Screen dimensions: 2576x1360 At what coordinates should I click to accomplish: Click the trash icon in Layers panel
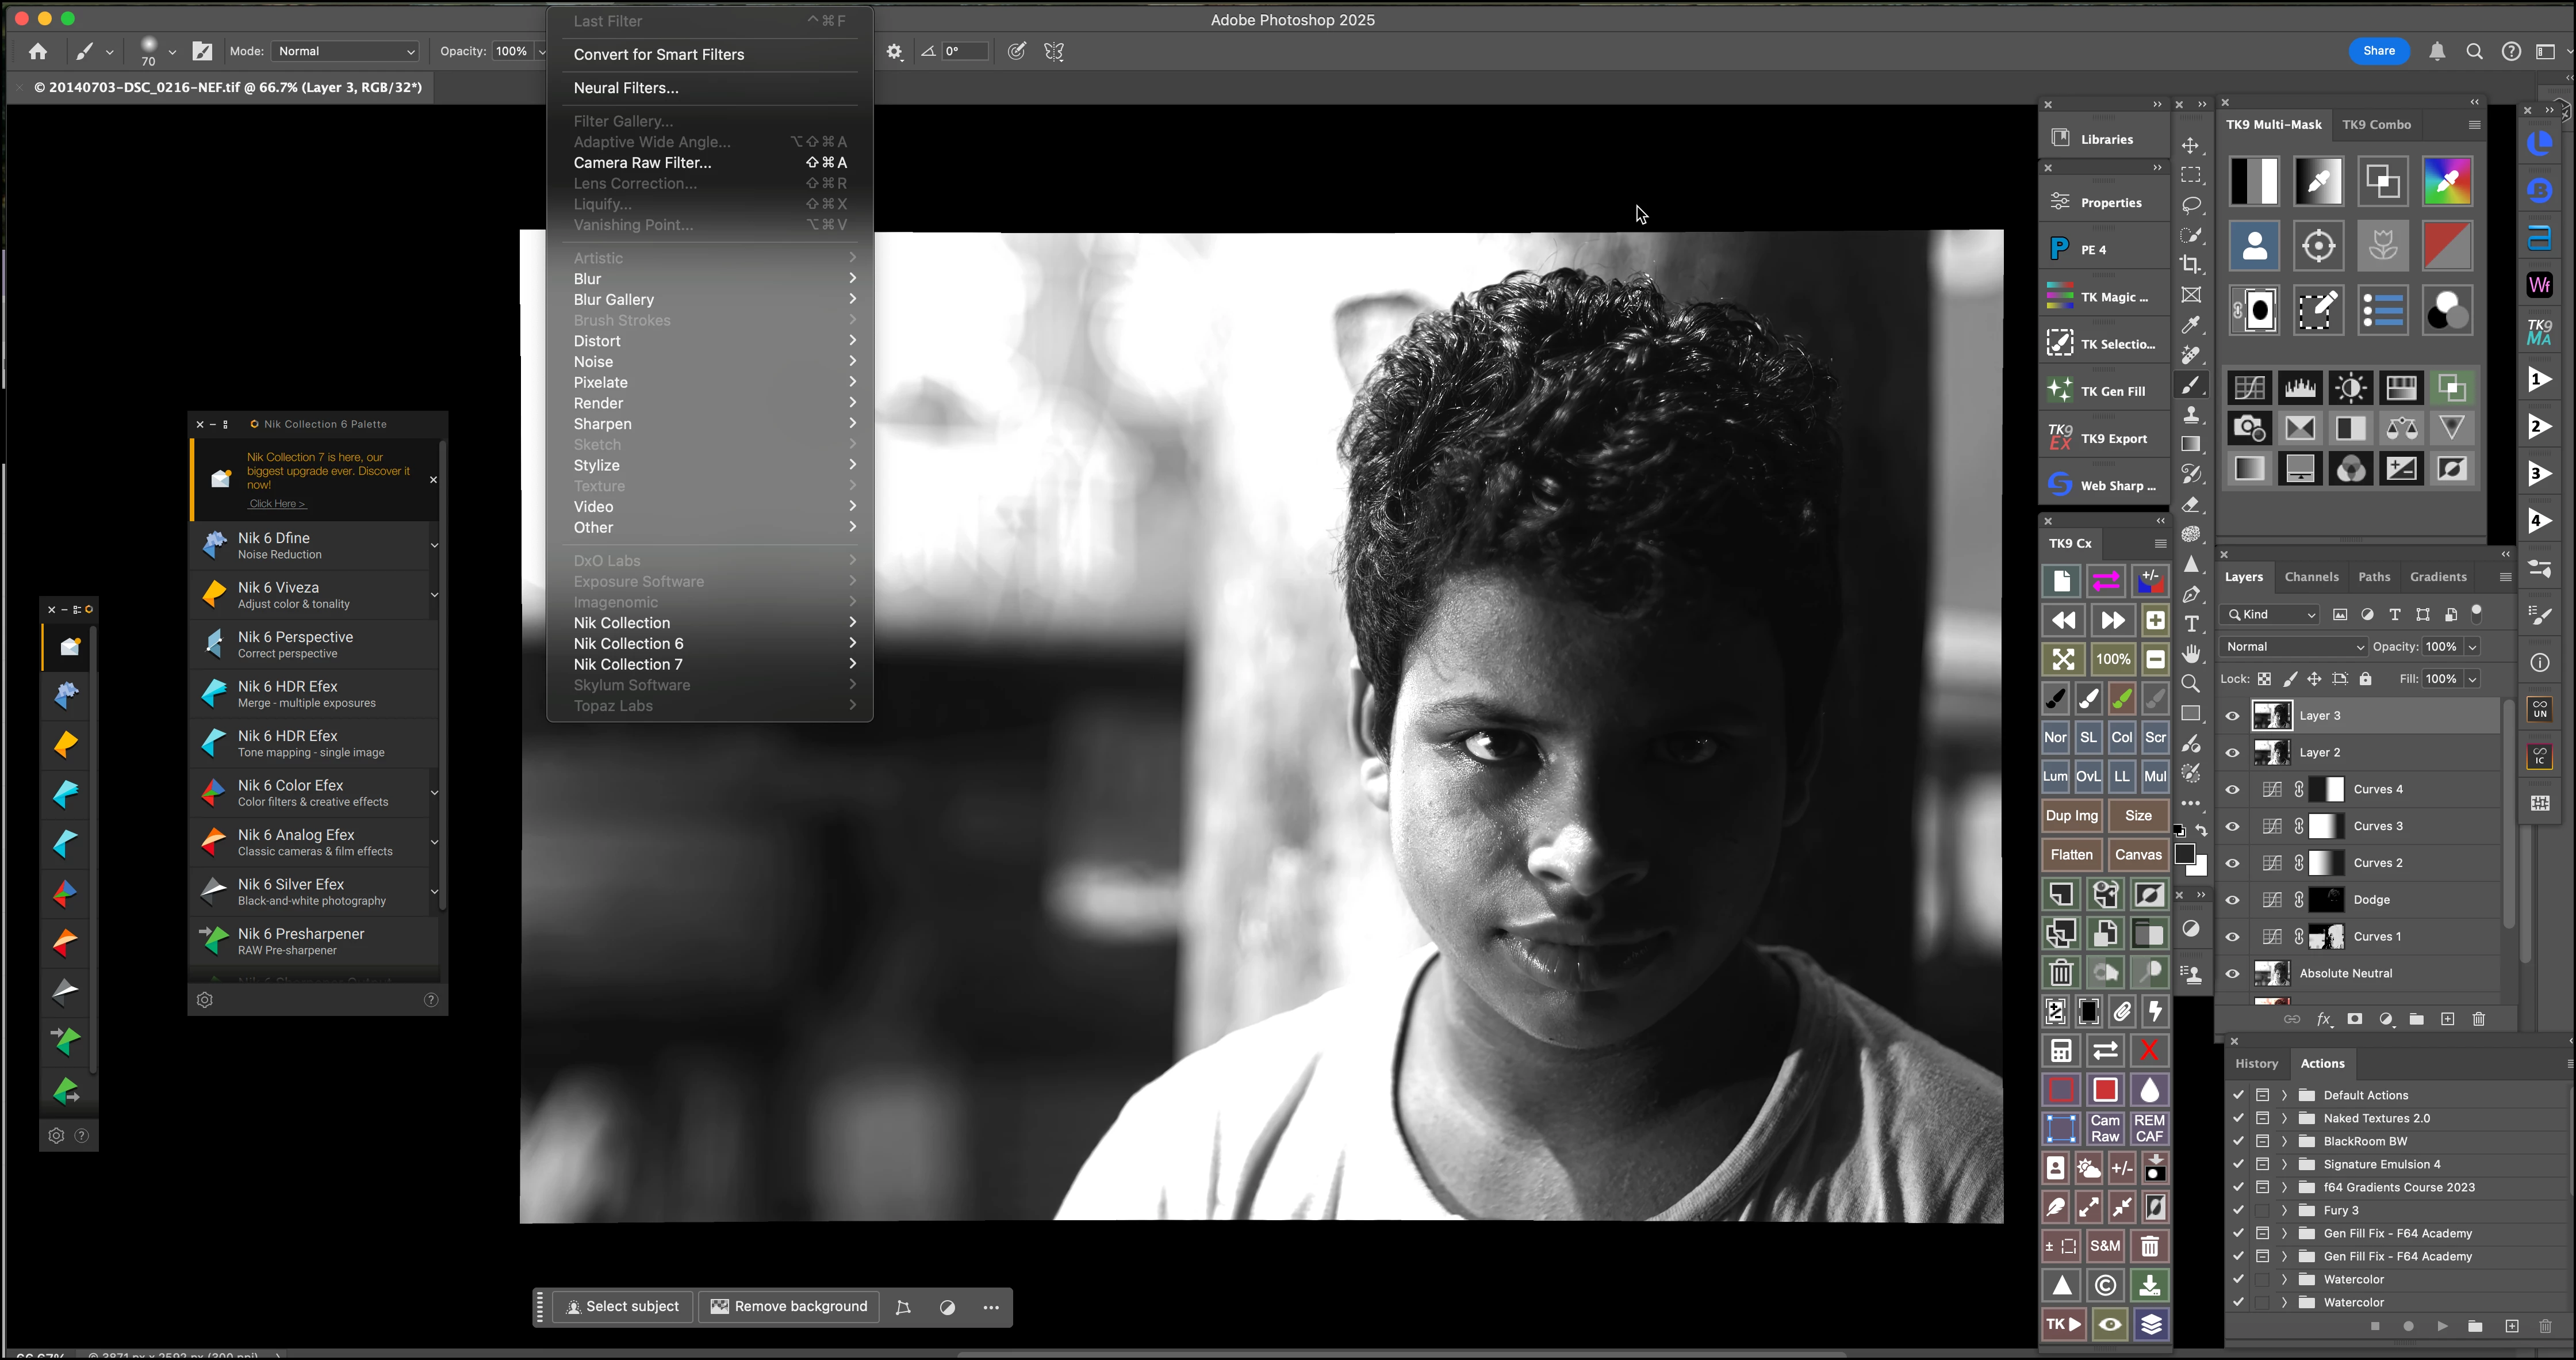pyautogui.click(x=2479, y=1020)
